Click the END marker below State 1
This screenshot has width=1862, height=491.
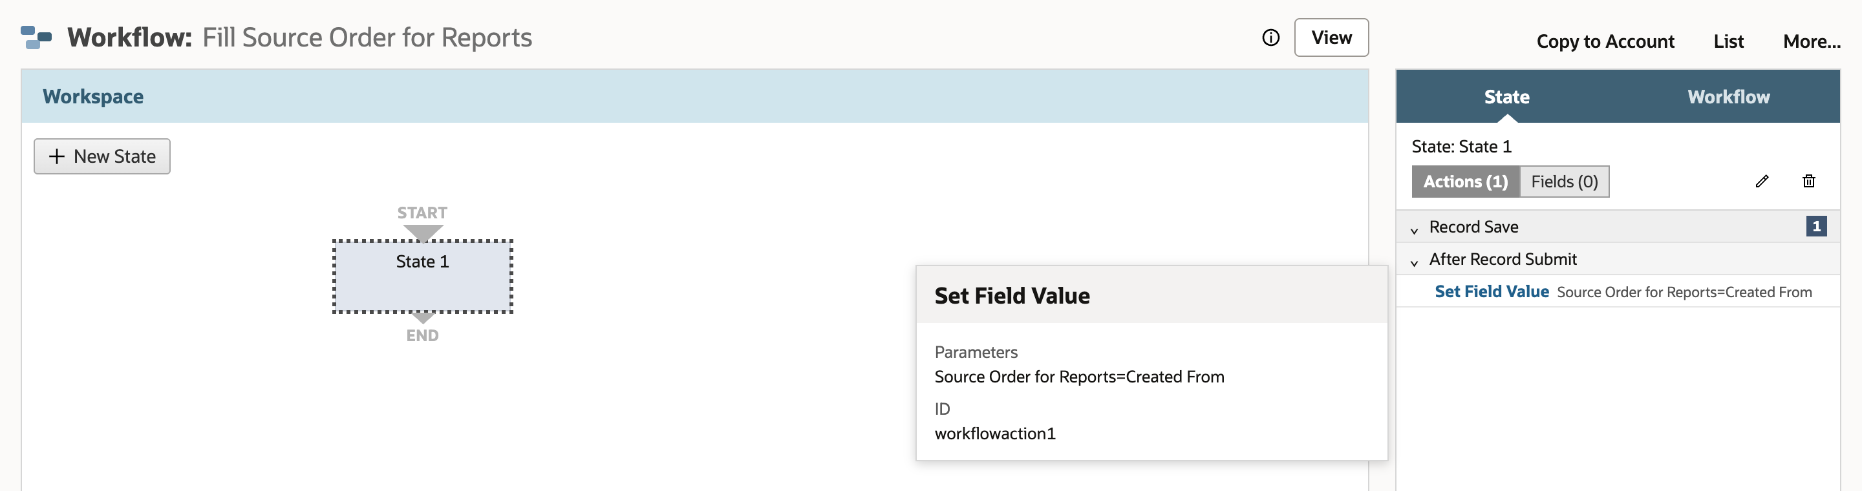(x=422, y=336)
